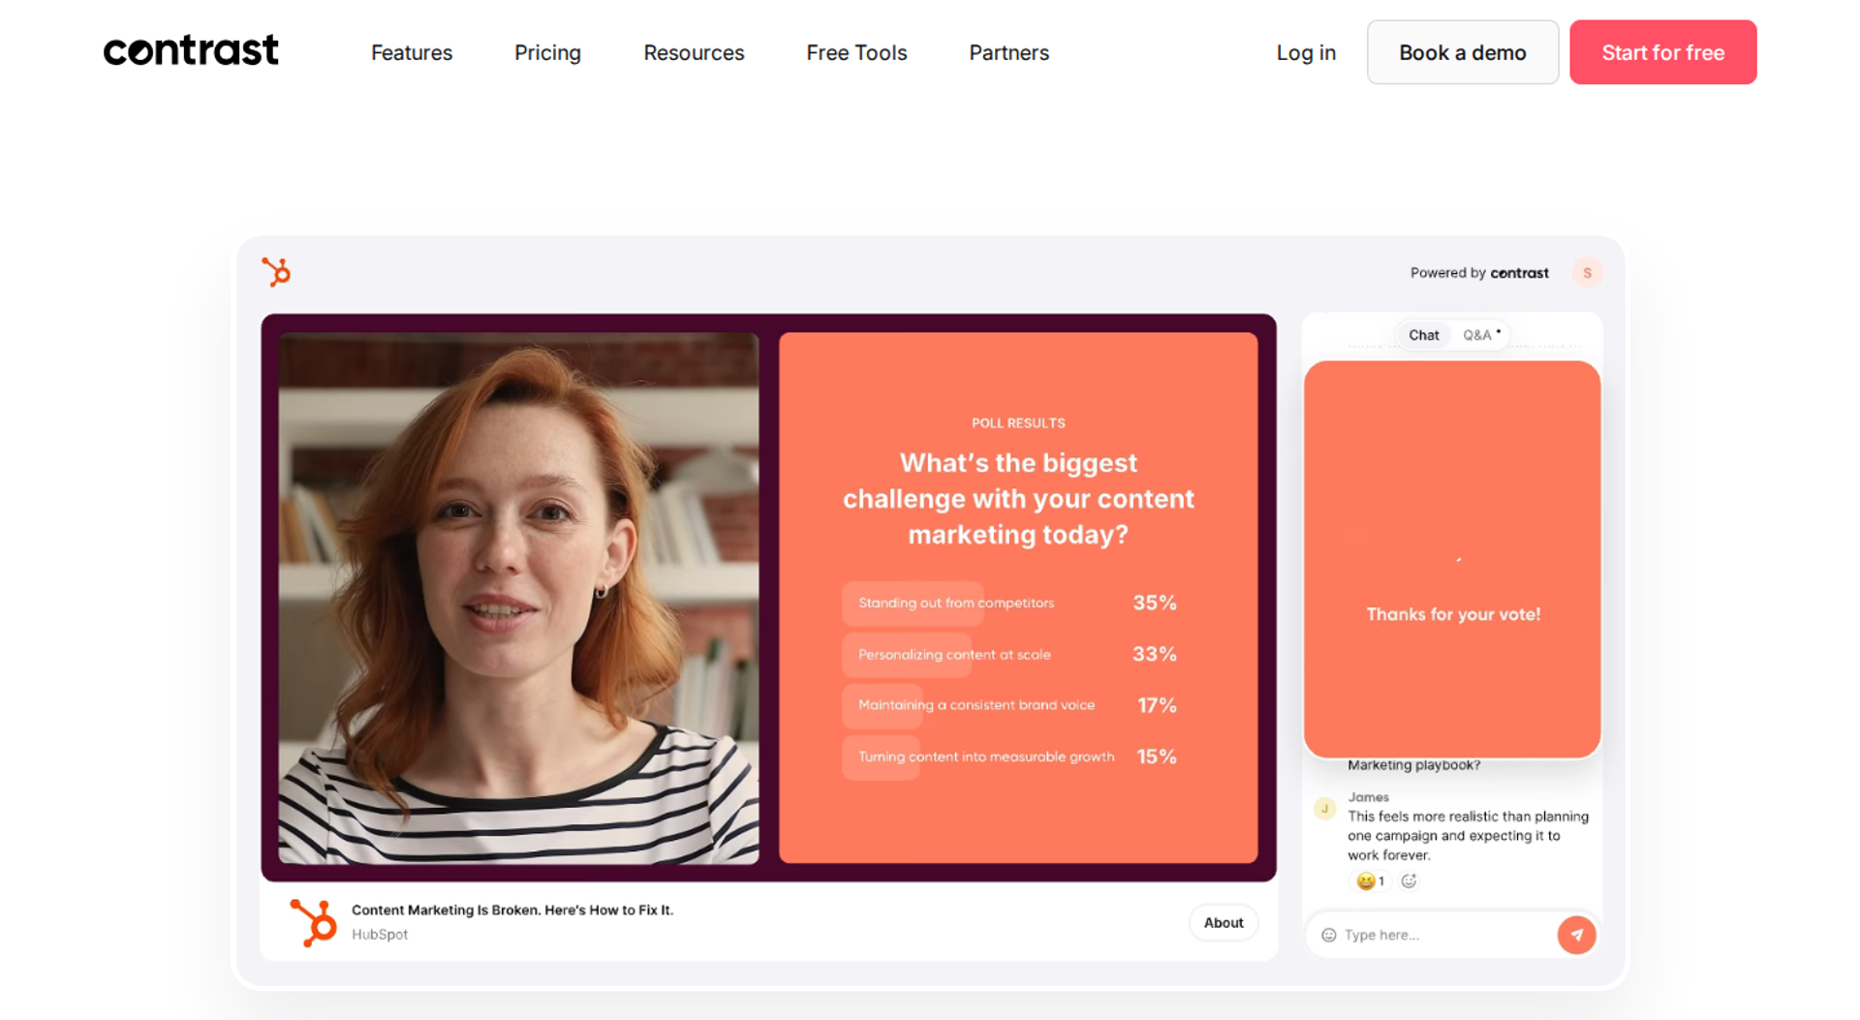Click the 17% poll result value
Image resolution: width=1860 pixels, height=1020 pixels.
click(x=1157, y=705)
